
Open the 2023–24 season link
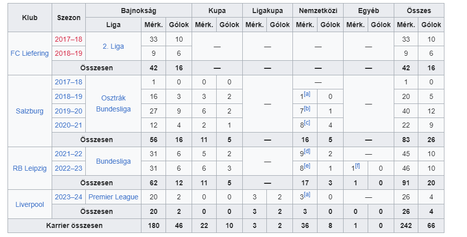point(69,197)
